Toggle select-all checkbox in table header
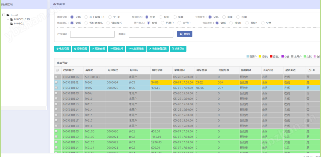This screenshot has width=321, height=157. coord(57,70)
